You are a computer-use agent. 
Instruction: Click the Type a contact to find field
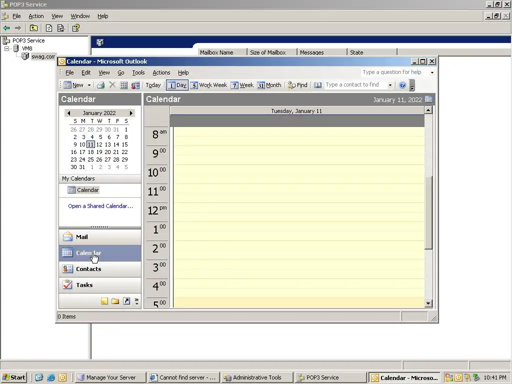tap(355, 85)
